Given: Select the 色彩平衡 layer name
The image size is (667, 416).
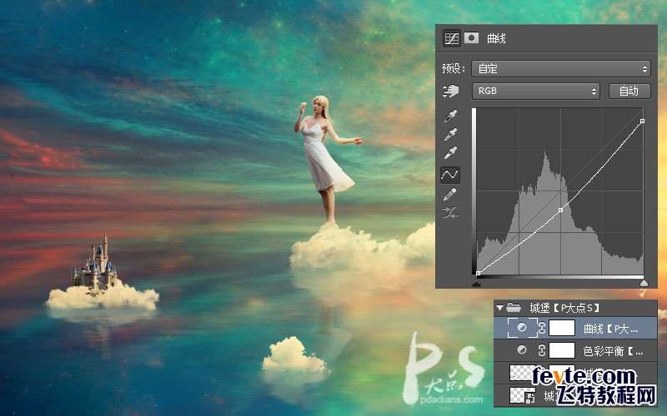Looking at the screenshot, I should pyautogui.click(x=613, y=351).
